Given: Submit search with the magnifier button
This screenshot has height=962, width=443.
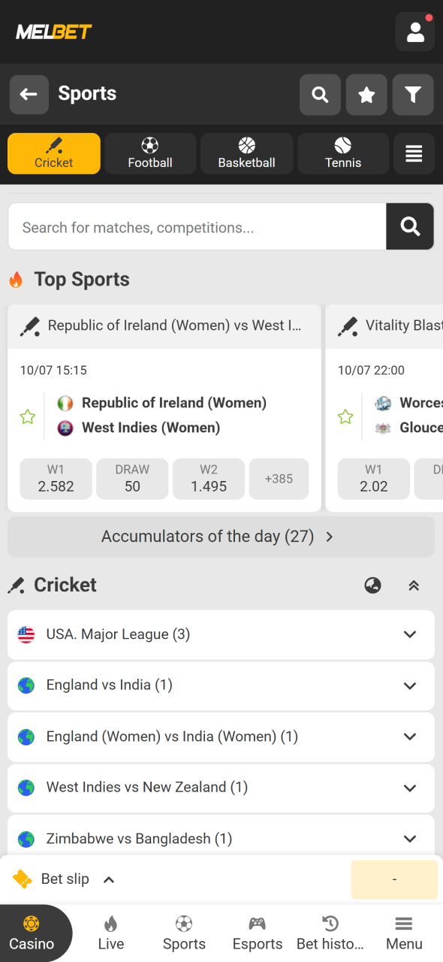Looking at the screenshot, I should coord(410,227).
